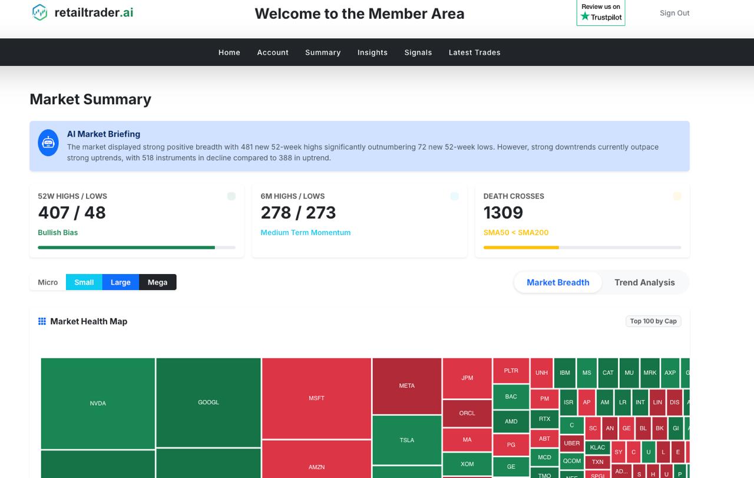Click the SMA50 < SMA200 indicator label
The width and height of the screenshot is (754, 478).
pyautogui.click(x=515, y=232)
